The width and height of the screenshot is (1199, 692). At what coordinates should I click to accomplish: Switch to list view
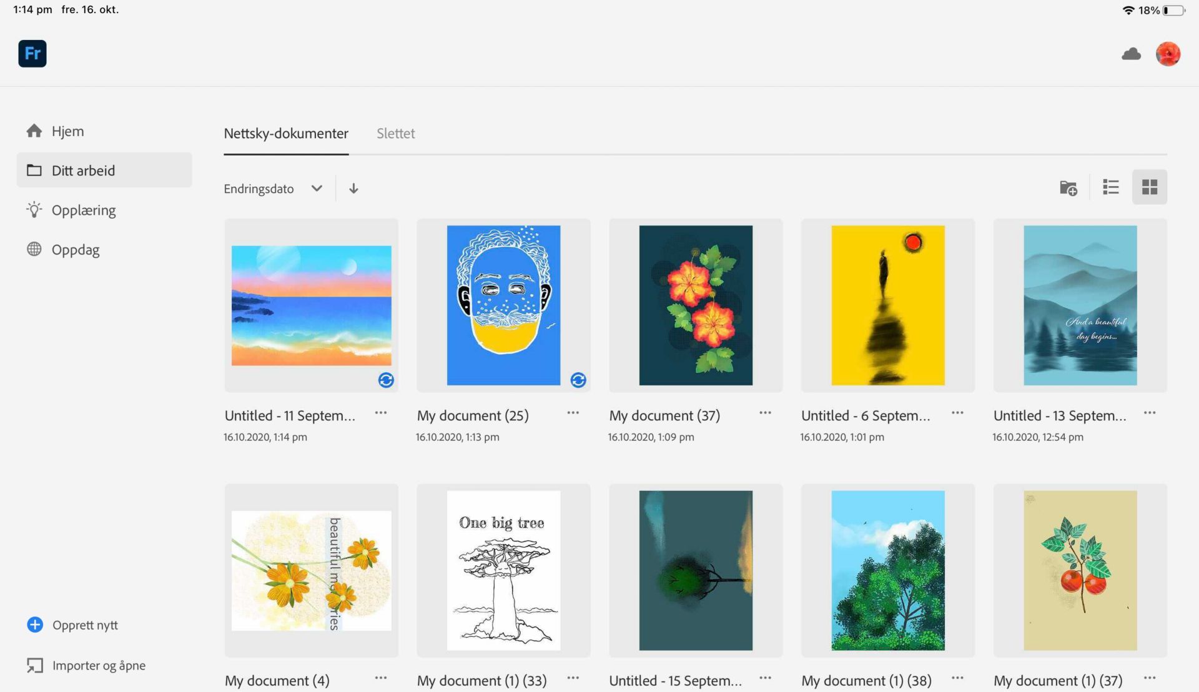[1111, 187]
